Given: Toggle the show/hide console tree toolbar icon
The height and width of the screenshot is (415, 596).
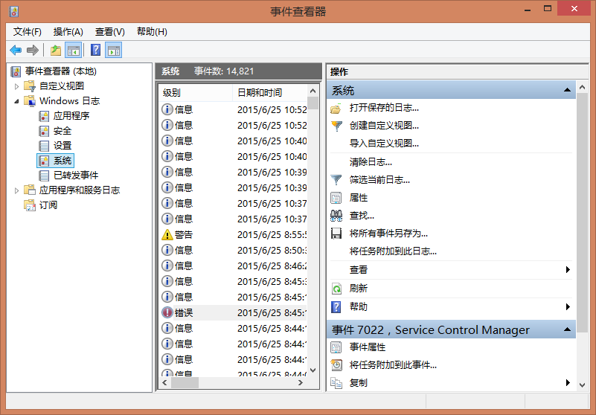Looking at the screenshot, I should (x=74, y=50).
